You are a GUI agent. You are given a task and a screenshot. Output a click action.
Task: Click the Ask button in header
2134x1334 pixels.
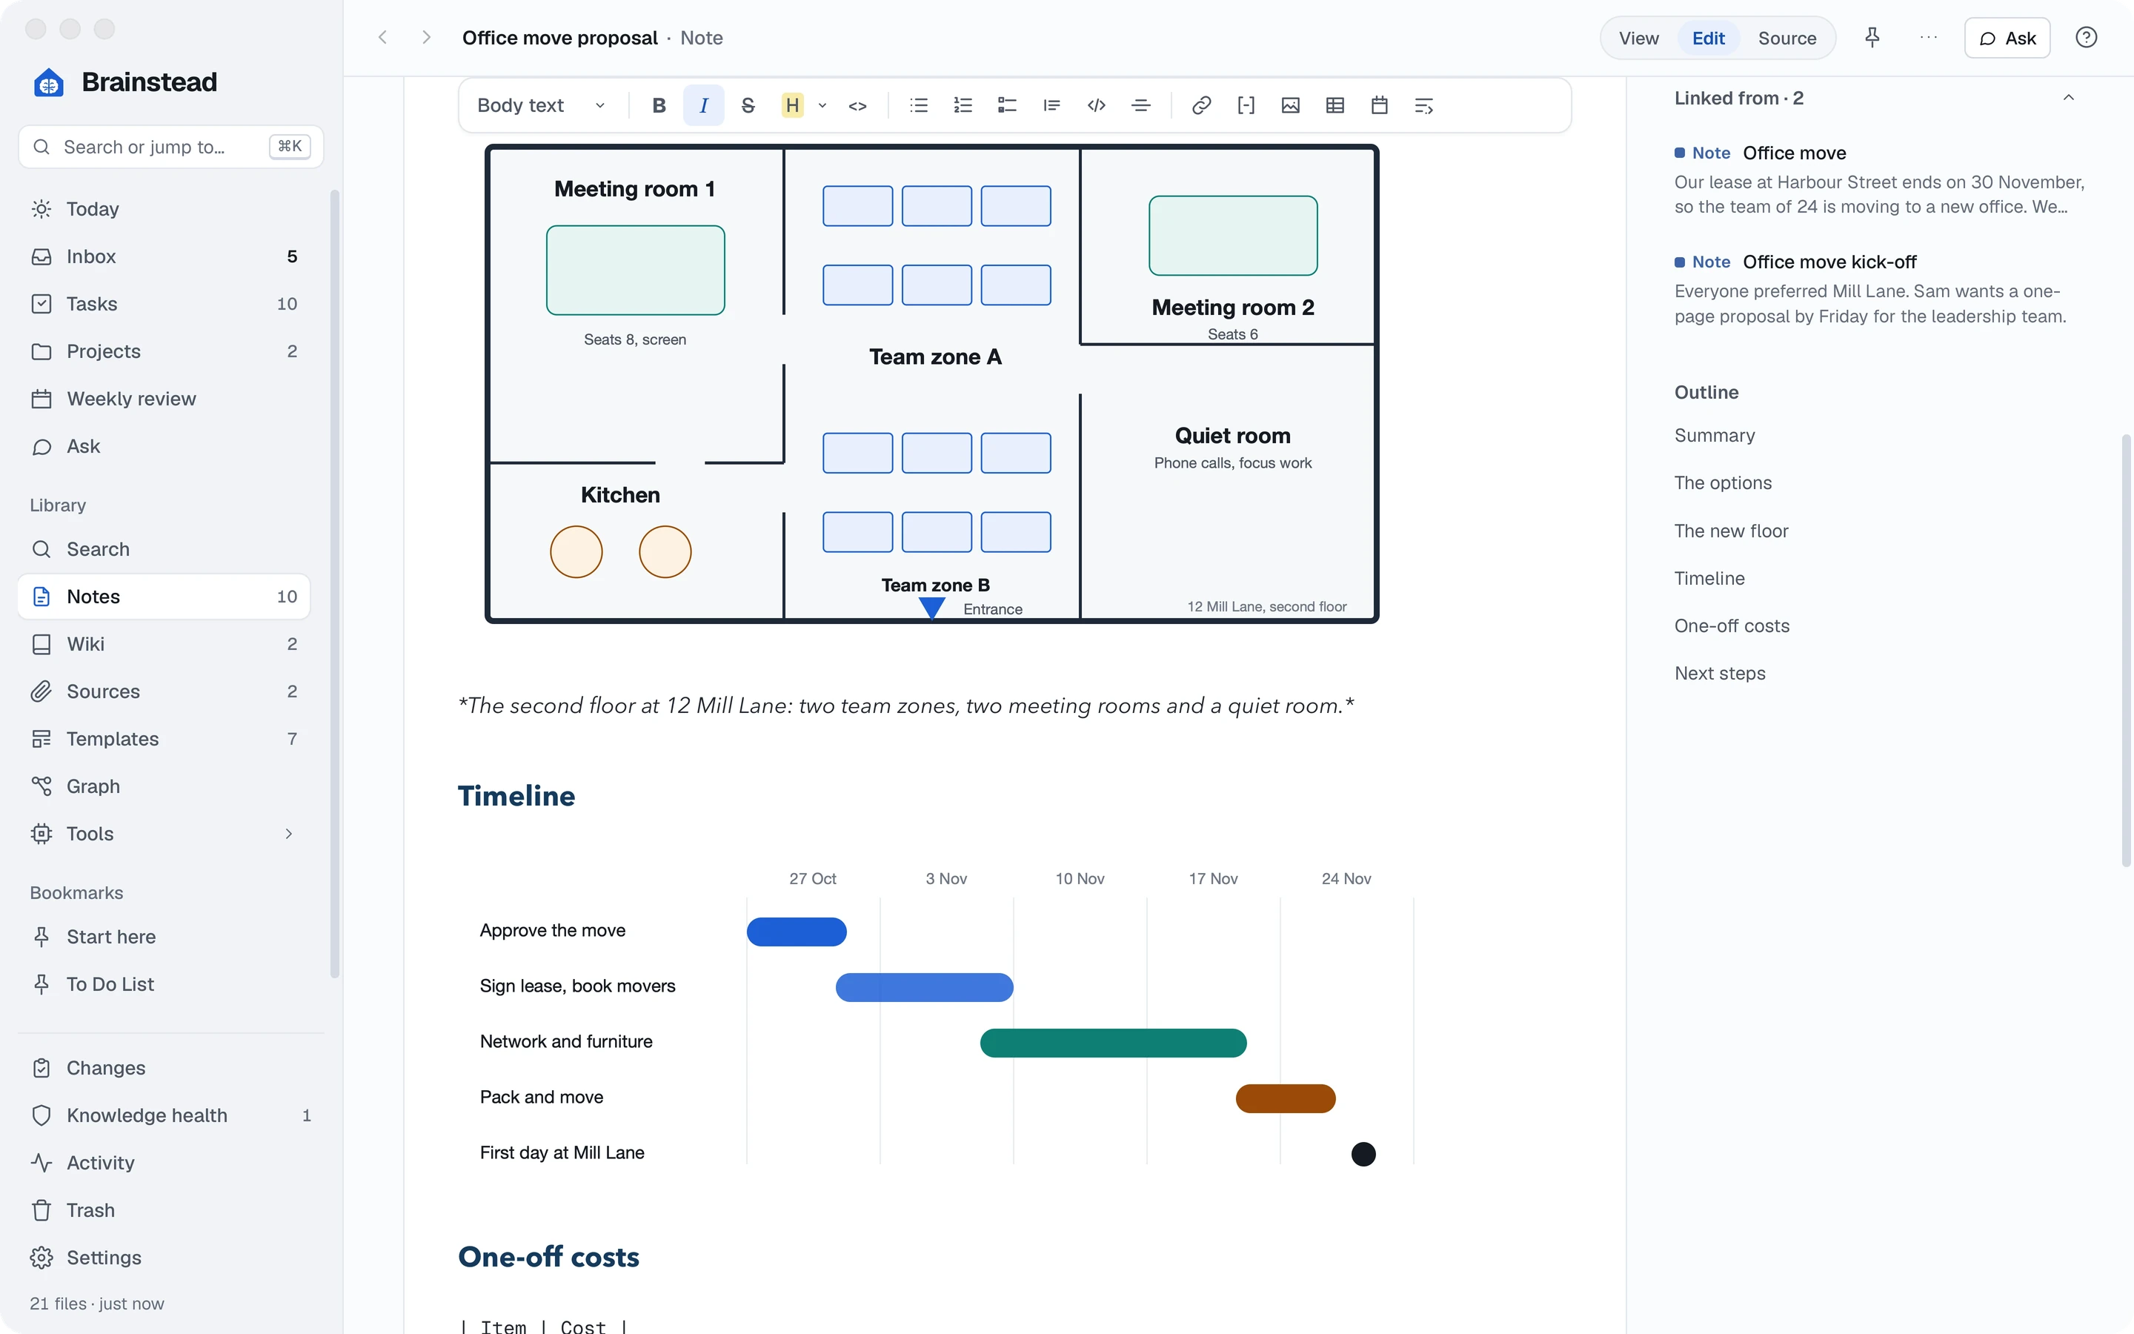(2007, 38)
